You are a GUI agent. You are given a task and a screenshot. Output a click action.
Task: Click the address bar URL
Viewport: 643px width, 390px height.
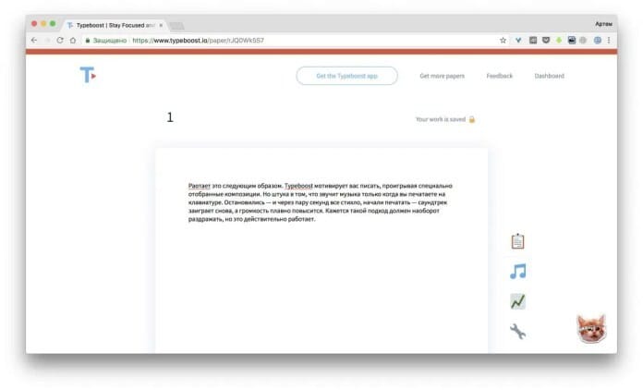tap(198, 40)
